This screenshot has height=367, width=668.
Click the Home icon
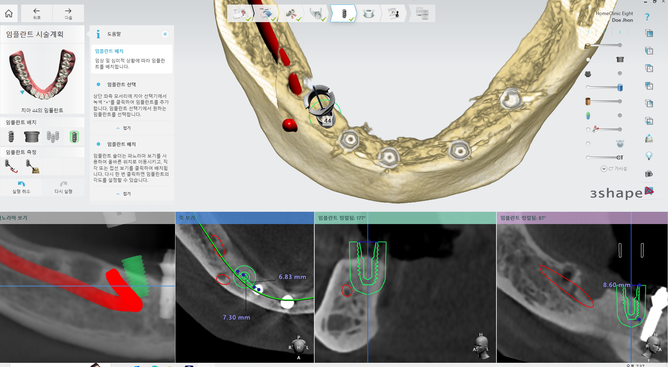point(9,13)
